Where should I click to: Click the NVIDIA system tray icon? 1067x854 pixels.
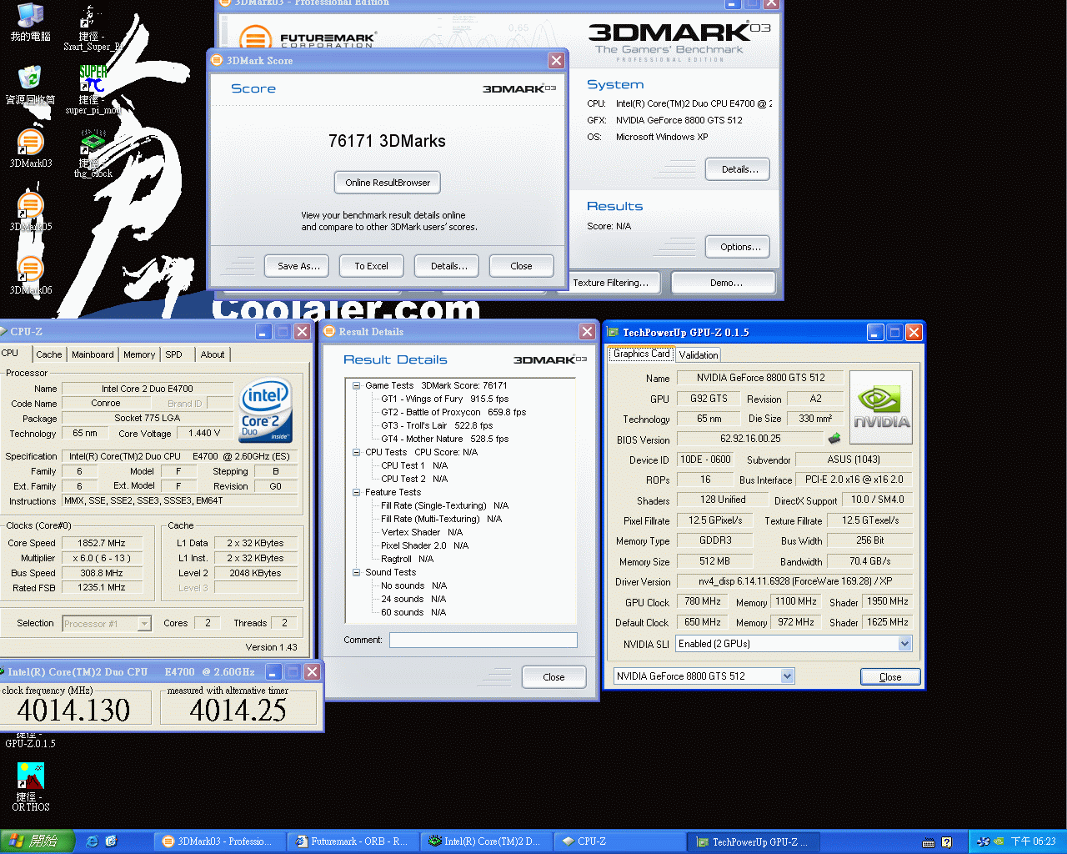point(999,841)
